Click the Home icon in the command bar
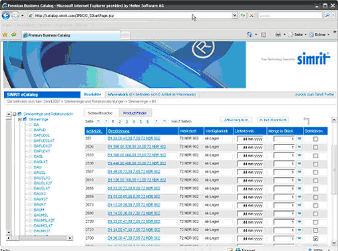This screenshot has height=251, width=338. tap(250, 35)
